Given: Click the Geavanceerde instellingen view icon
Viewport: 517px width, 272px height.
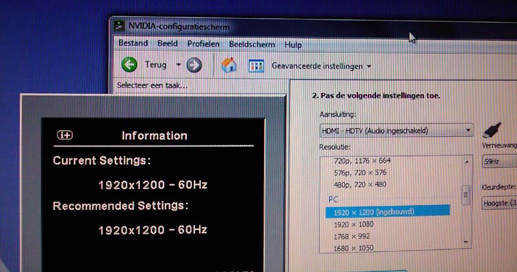Looking at the screenshot, I should coord(256,66).
